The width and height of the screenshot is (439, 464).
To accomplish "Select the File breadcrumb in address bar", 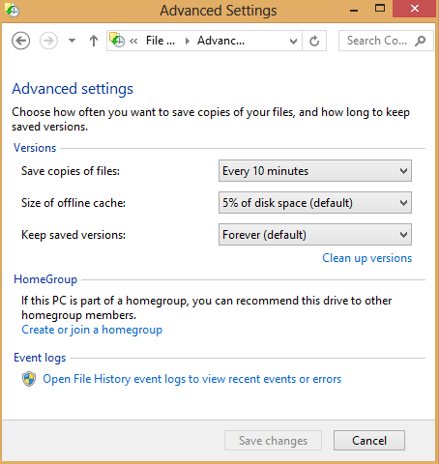I will (161, 41).
